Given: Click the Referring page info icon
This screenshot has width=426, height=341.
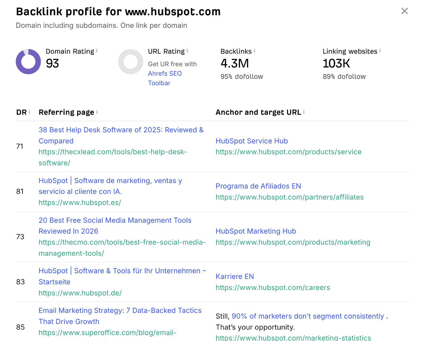Looking at the screenshot, I should [x=97, y=112].
